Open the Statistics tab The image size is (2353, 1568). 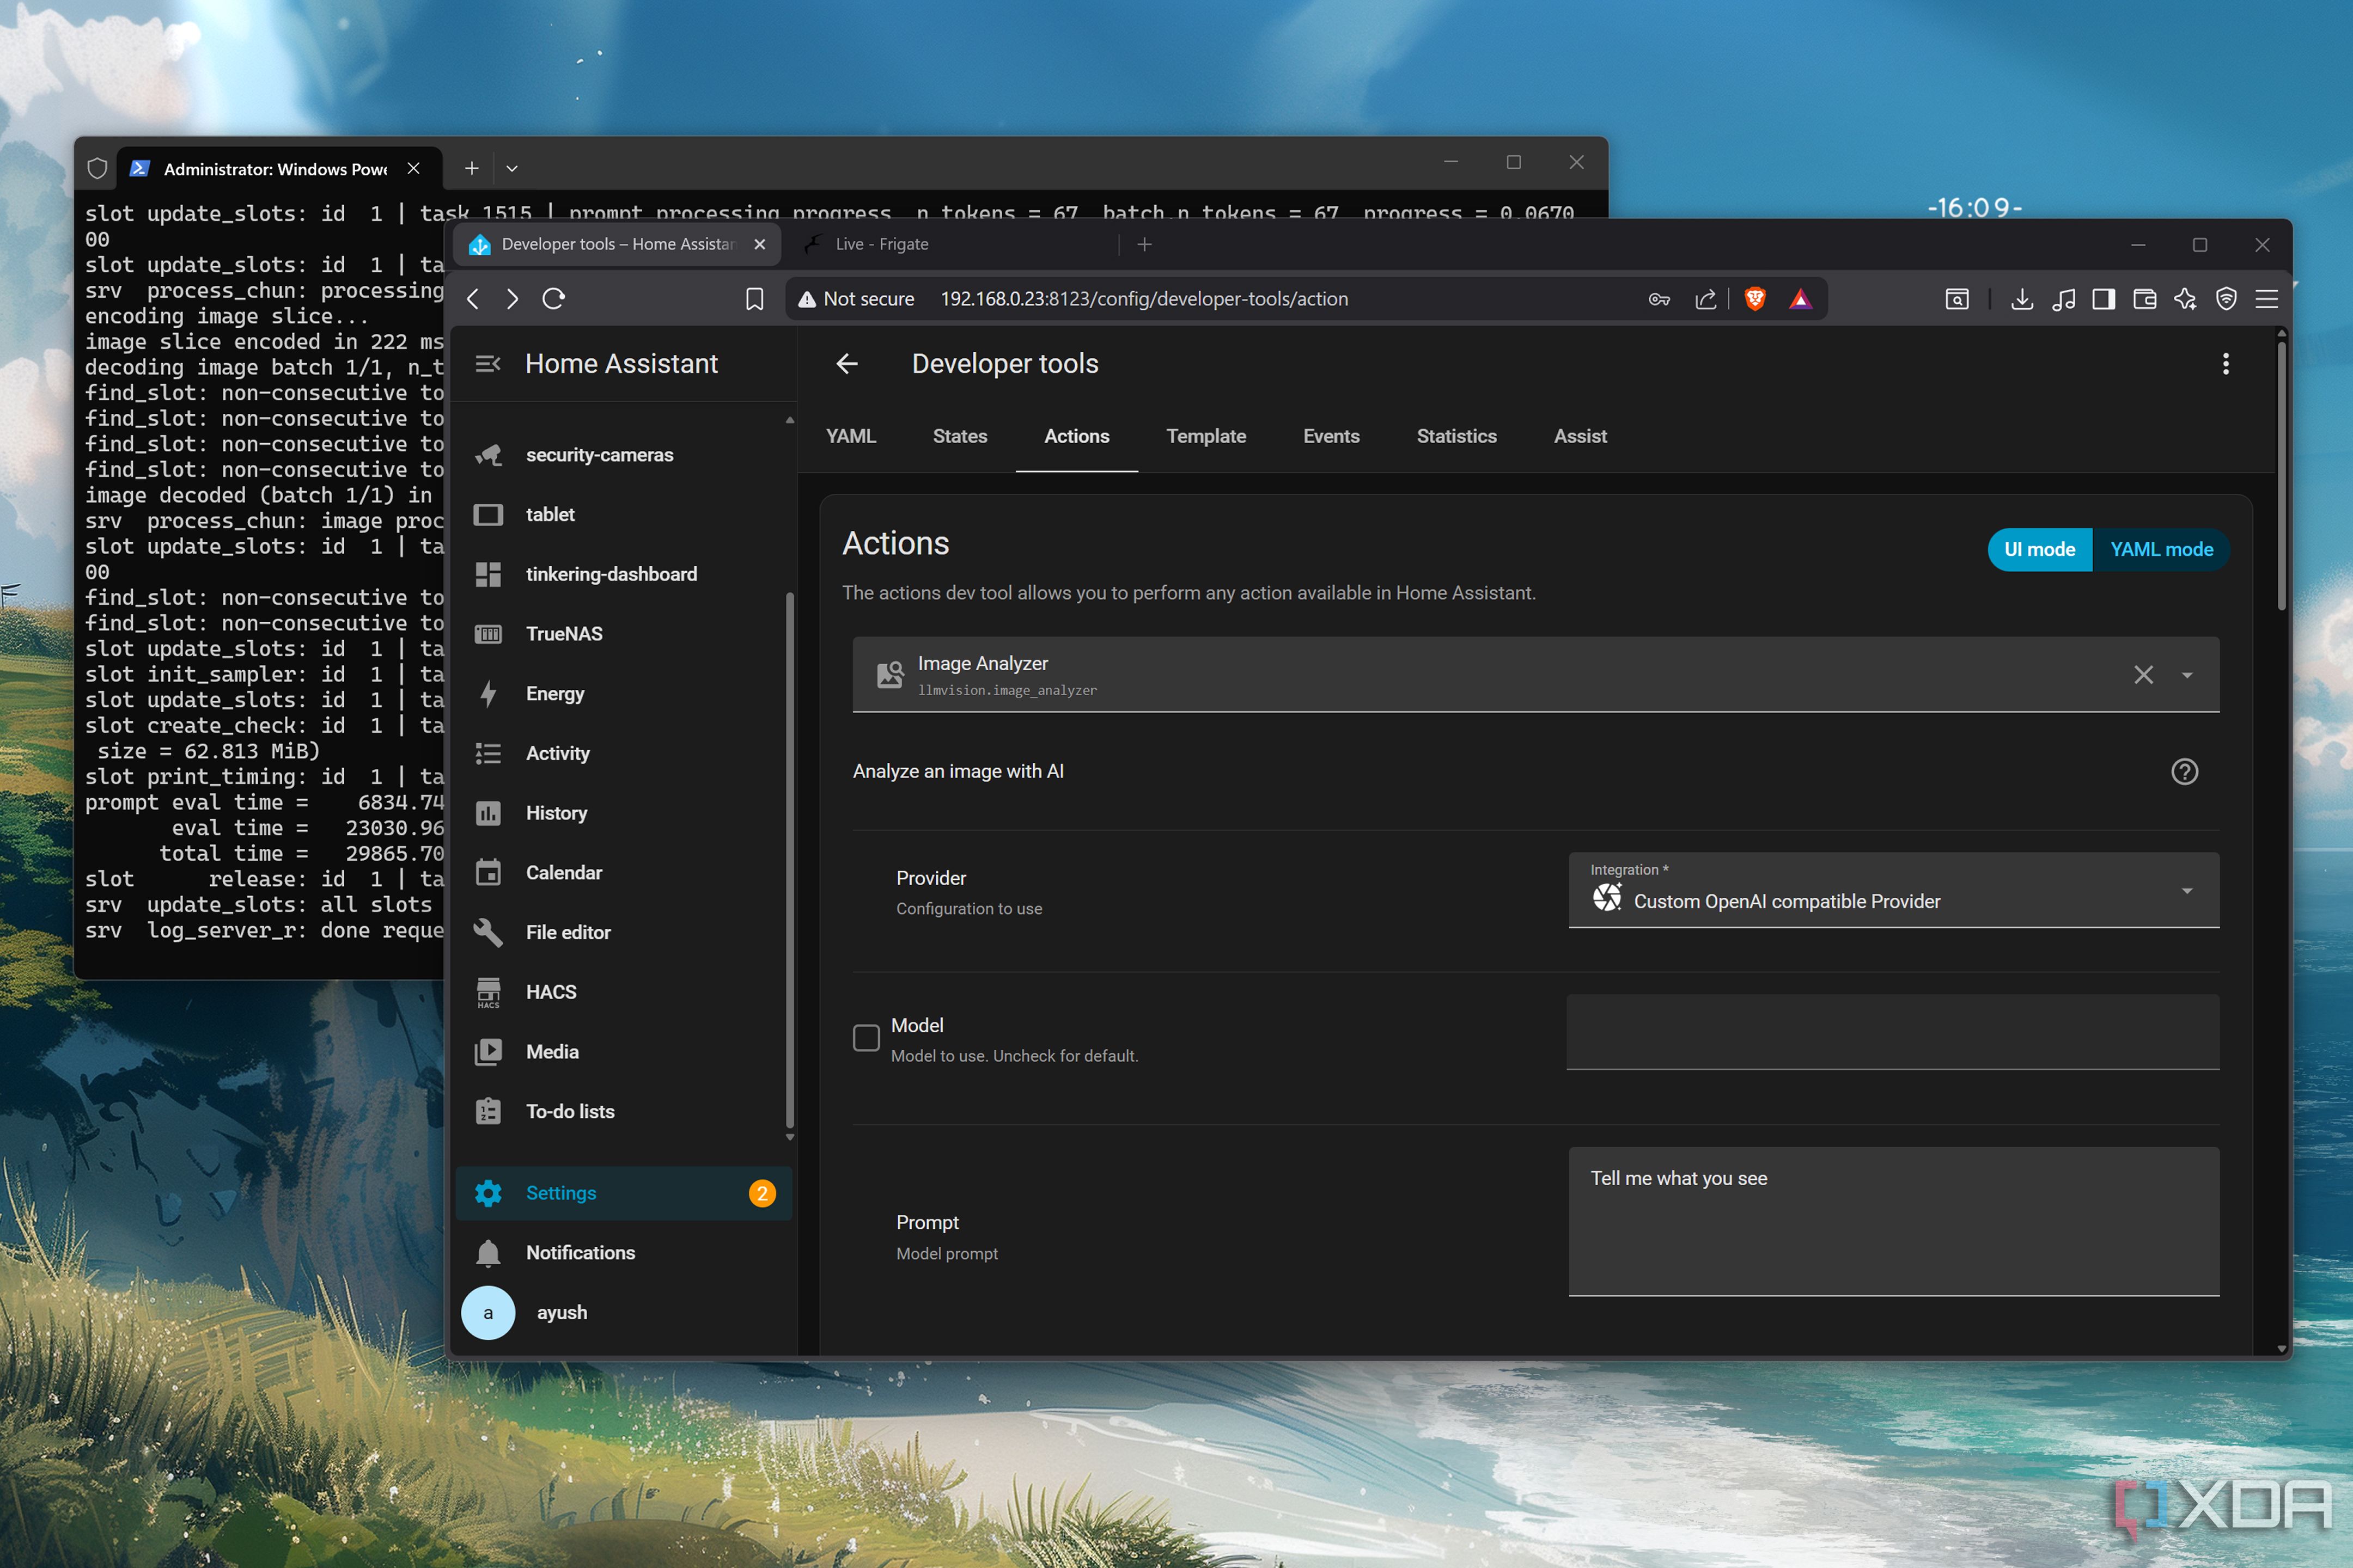[x=1456, y=437]
